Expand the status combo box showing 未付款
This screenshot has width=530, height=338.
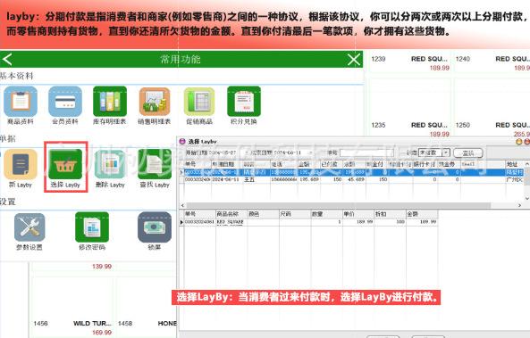446,153
